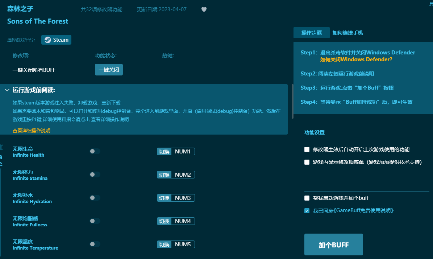Open 如何关闭Windows Defender? link
Image resolution: width=433 pixels, height=259 pixels.
[356, 59]
